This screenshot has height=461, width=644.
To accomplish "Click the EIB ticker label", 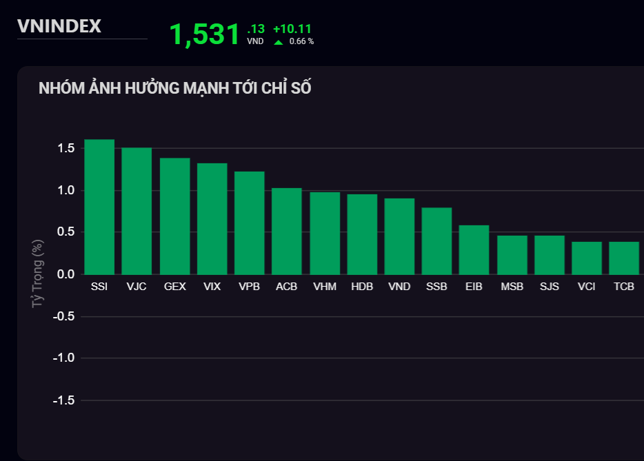I will point(474,287).
